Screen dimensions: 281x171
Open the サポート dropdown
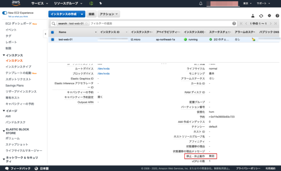pyautogui.click(x=263, y=4)
